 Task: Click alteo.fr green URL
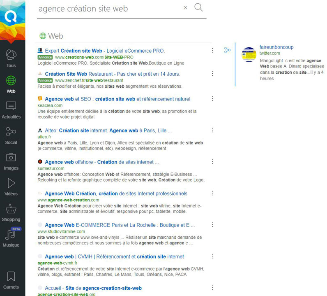44,137
